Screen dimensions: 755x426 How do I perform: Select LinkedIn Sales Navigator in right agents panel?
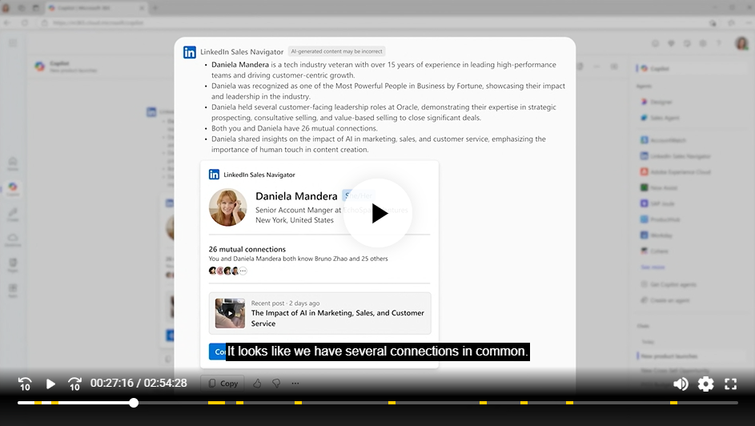pos(675,156)
